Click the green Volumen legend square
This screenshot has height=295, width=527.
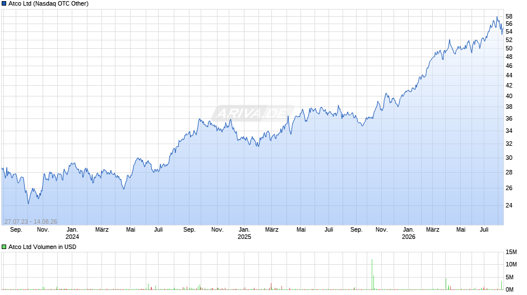click(4, 247)
